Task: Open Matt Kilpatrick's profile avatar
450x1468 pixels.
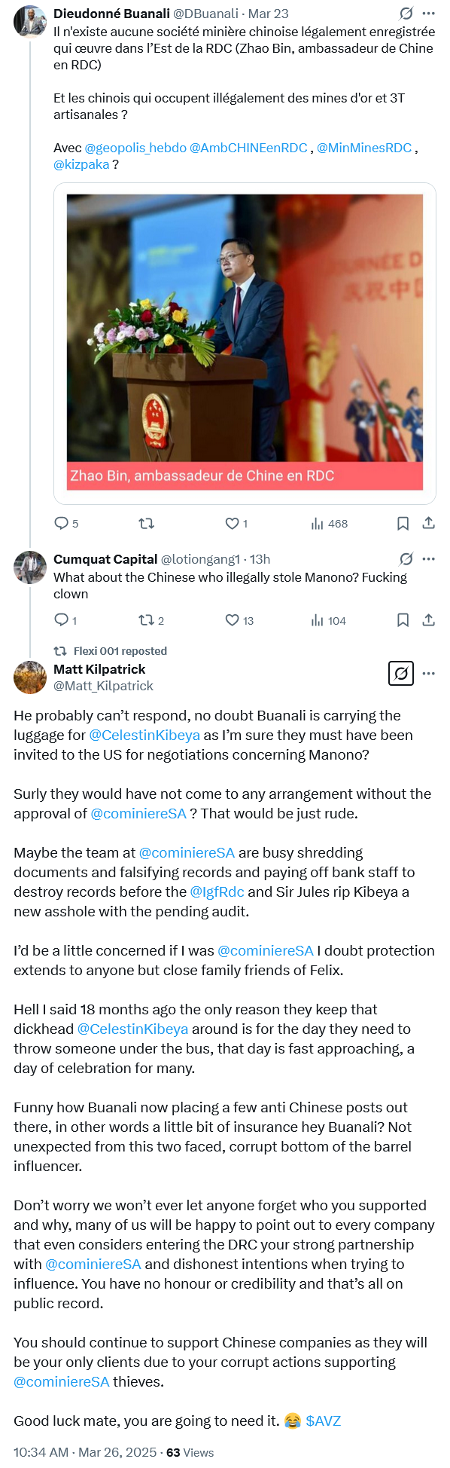Action: 30,677
